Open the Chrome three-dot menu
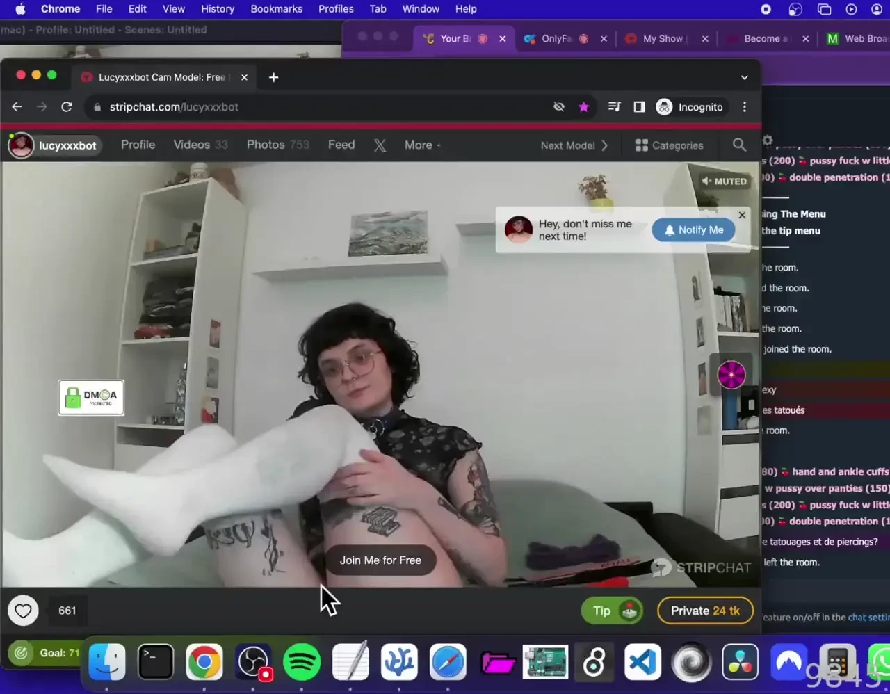This screenshot has width=890, height=694. pyautogui.click(x=745, y=106)
